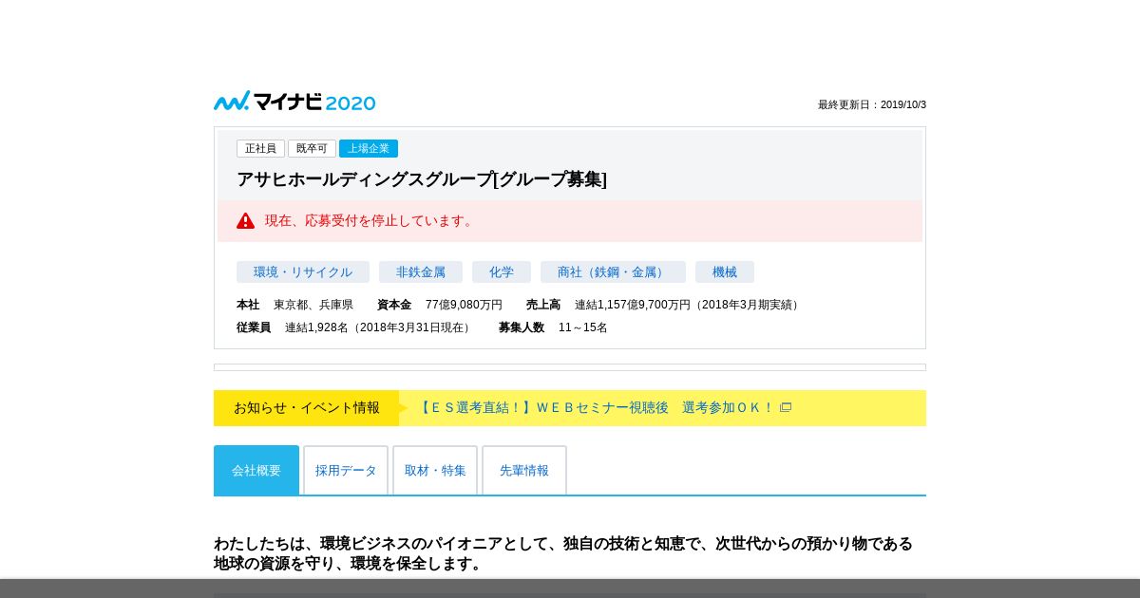Click the company title アサヒホールディングスグループ

pyautogui.click(x=422, y=179)
